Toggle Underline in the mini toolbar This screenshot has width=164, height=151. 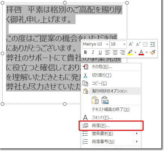coord(100,52)
